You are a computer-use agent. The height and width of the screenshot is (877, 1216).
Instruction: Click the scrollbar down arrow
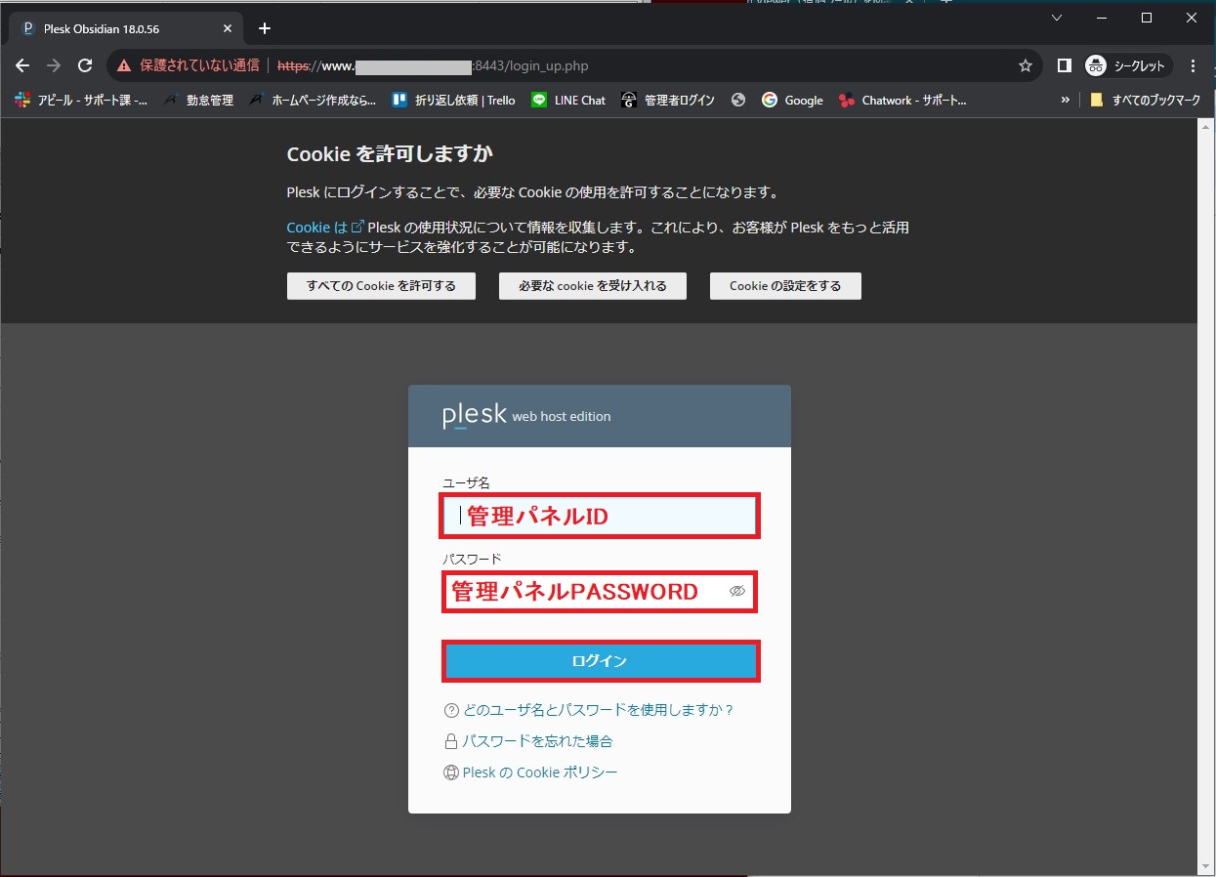1206,866
